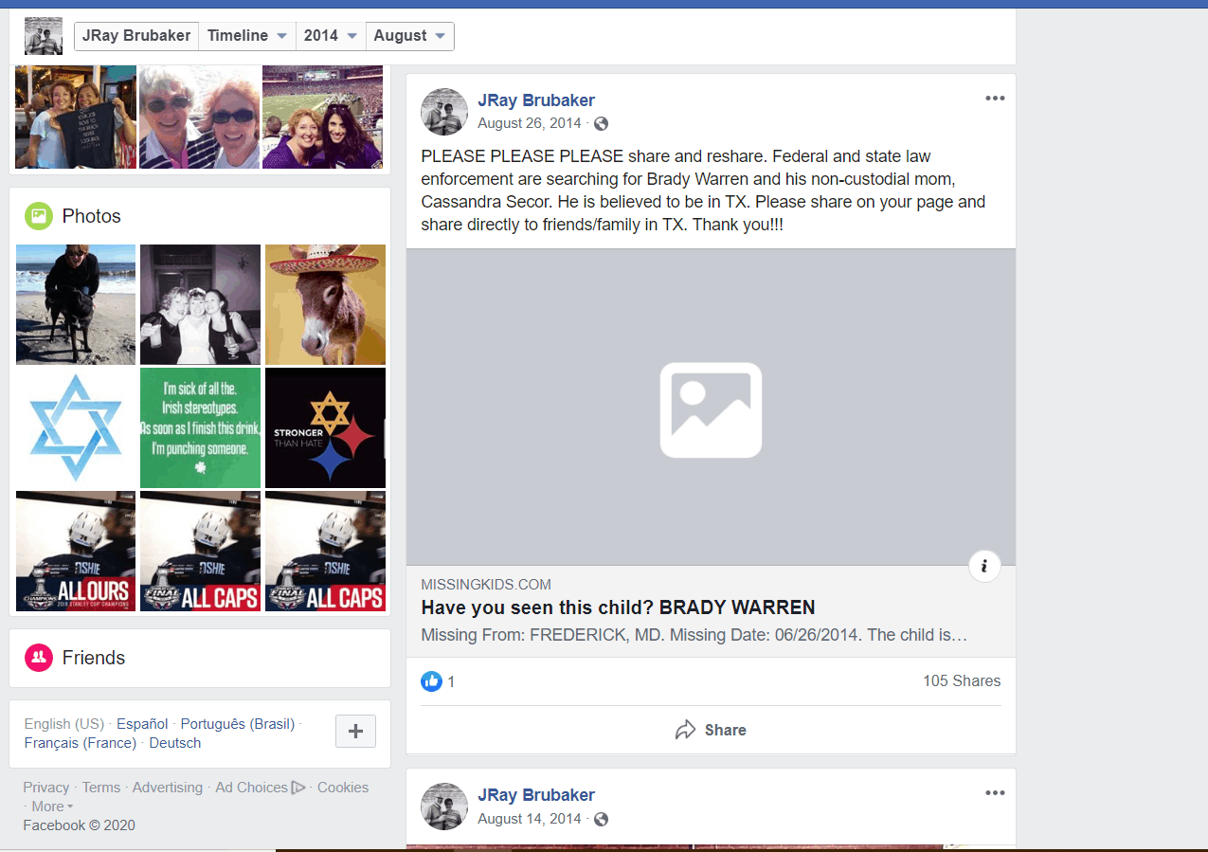Open the middle ALL CAPS hockey photo
This screenshot has height=852, width=1208.
(x=200, y=551)
